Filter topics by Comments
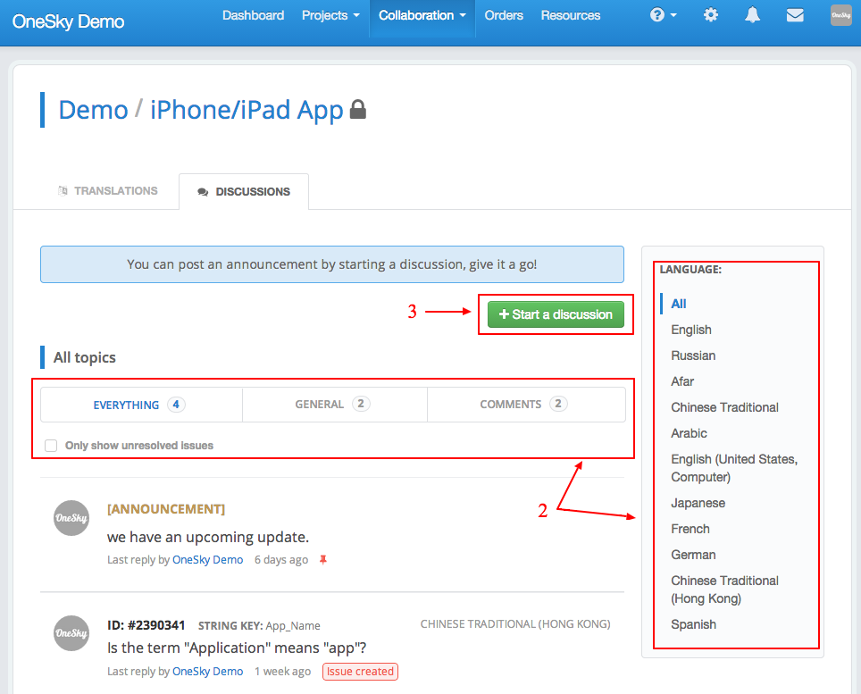This screenshot has width=861, height=694. [526, 405]
